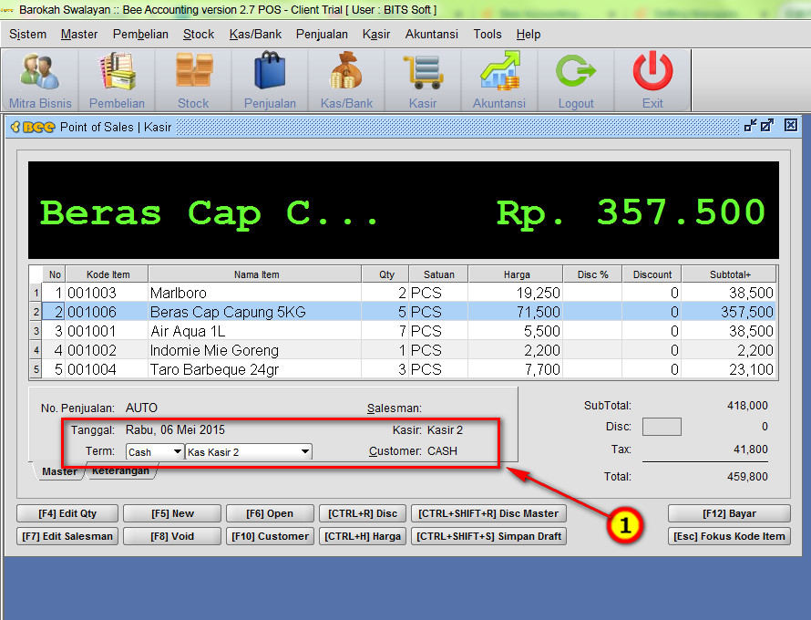Click the Discount column header
The width and height of the screenshot is (811, 620).
coord(652,274)
